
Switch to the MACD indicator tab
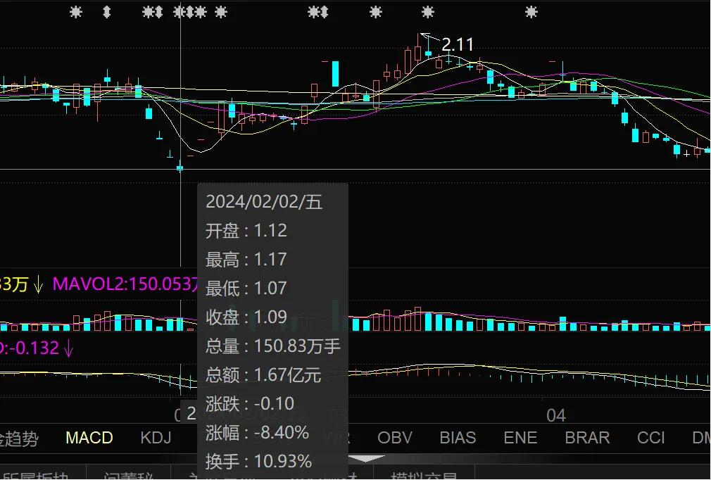pyautogui.click(x=89, y=438)
